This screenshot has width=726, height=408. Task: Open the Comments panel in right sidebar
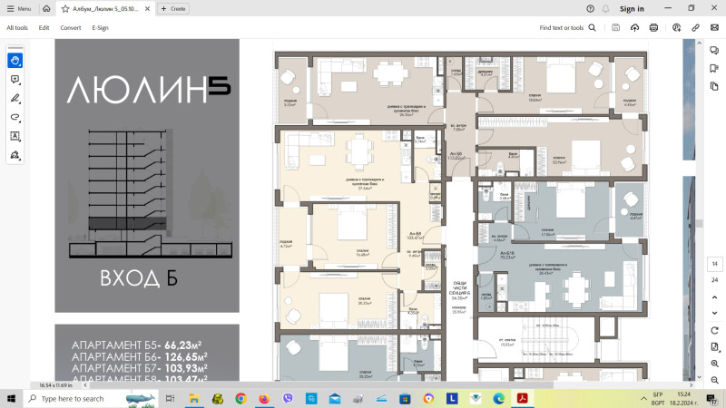[714, 51]
